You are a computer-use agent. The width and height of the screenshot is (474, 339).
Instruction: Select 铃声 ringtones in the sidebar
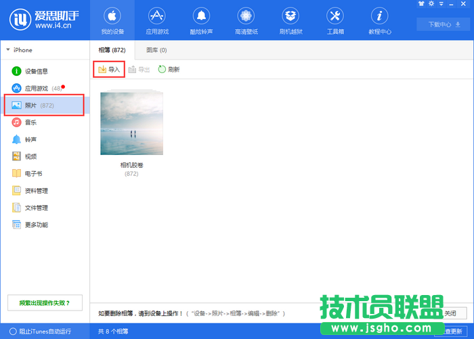45,139
